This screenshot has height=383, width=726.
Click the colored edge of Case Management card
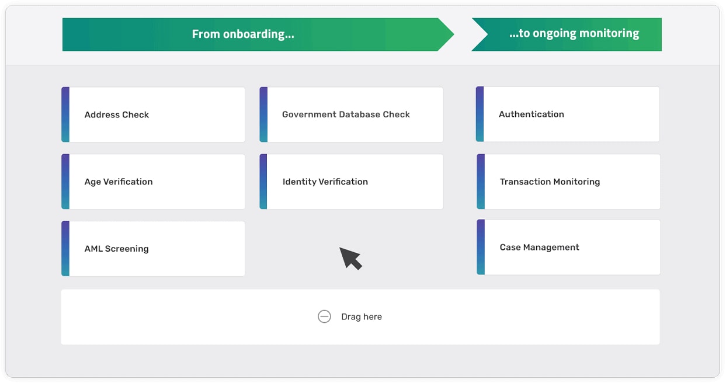click(x=481, y=247)
